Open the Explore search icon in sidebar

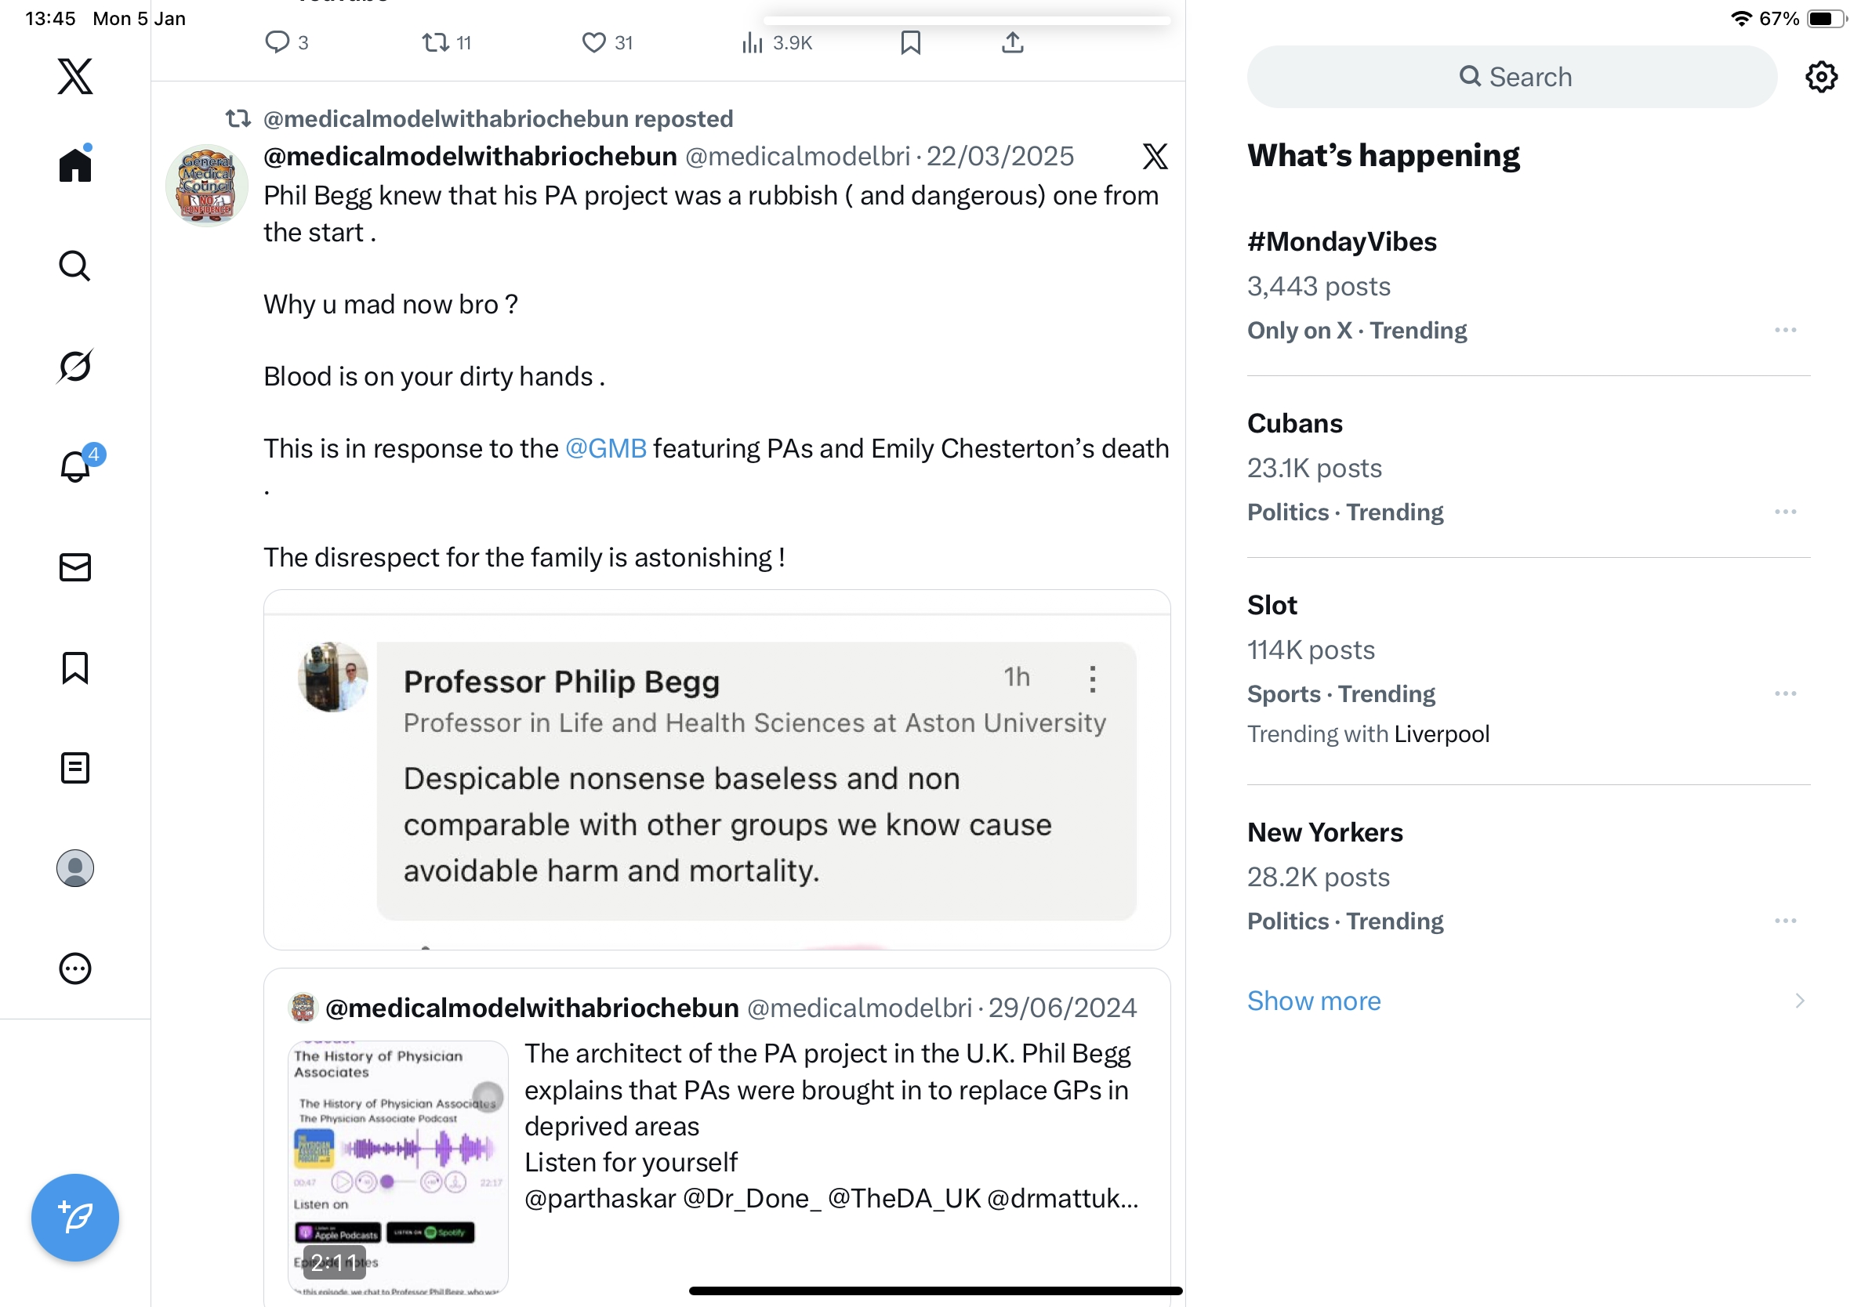[x=75, y=266]
